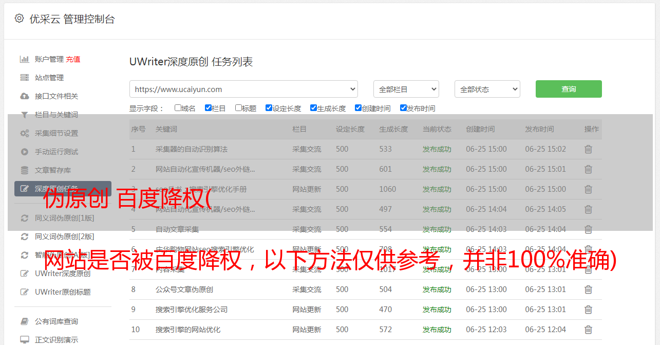Click the cloud upload icon for 接口文件相关
Screen dimensions: 660x345
click(x=24, y=96)
